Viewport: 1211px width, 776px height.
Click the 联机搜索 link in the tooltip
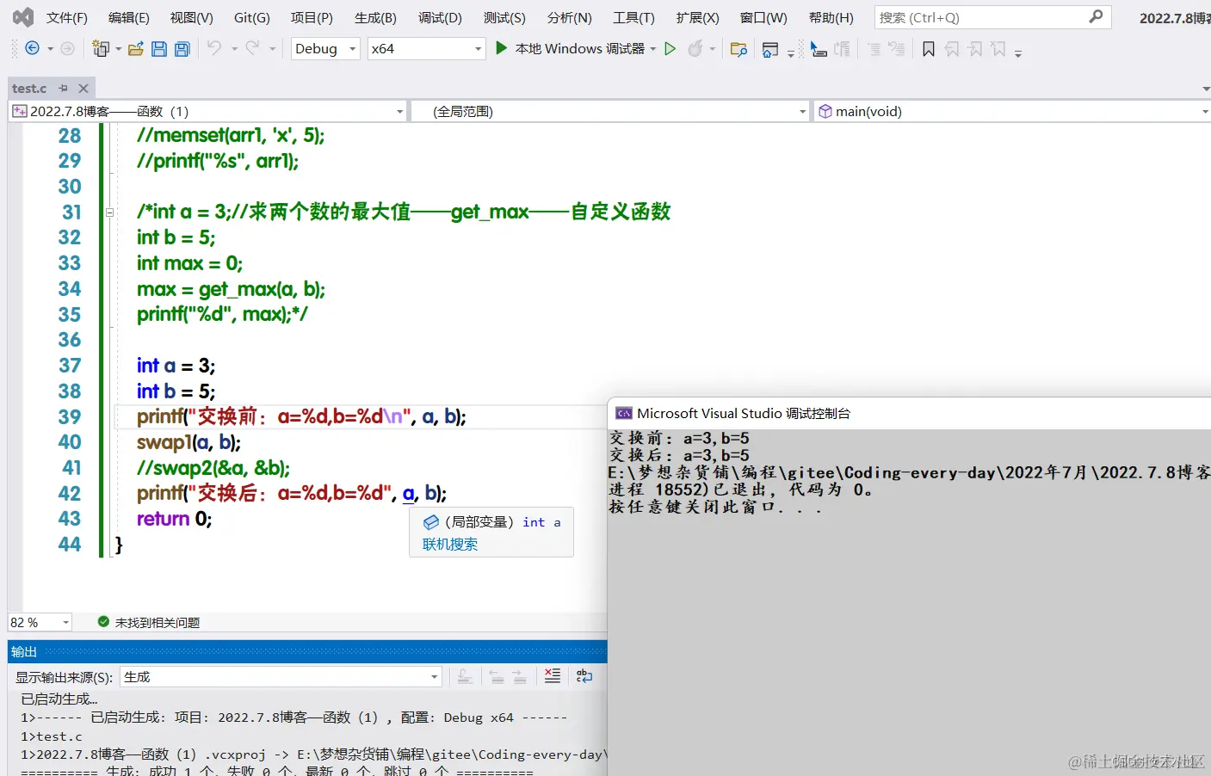pyautogui.click(x=450, y=544)
